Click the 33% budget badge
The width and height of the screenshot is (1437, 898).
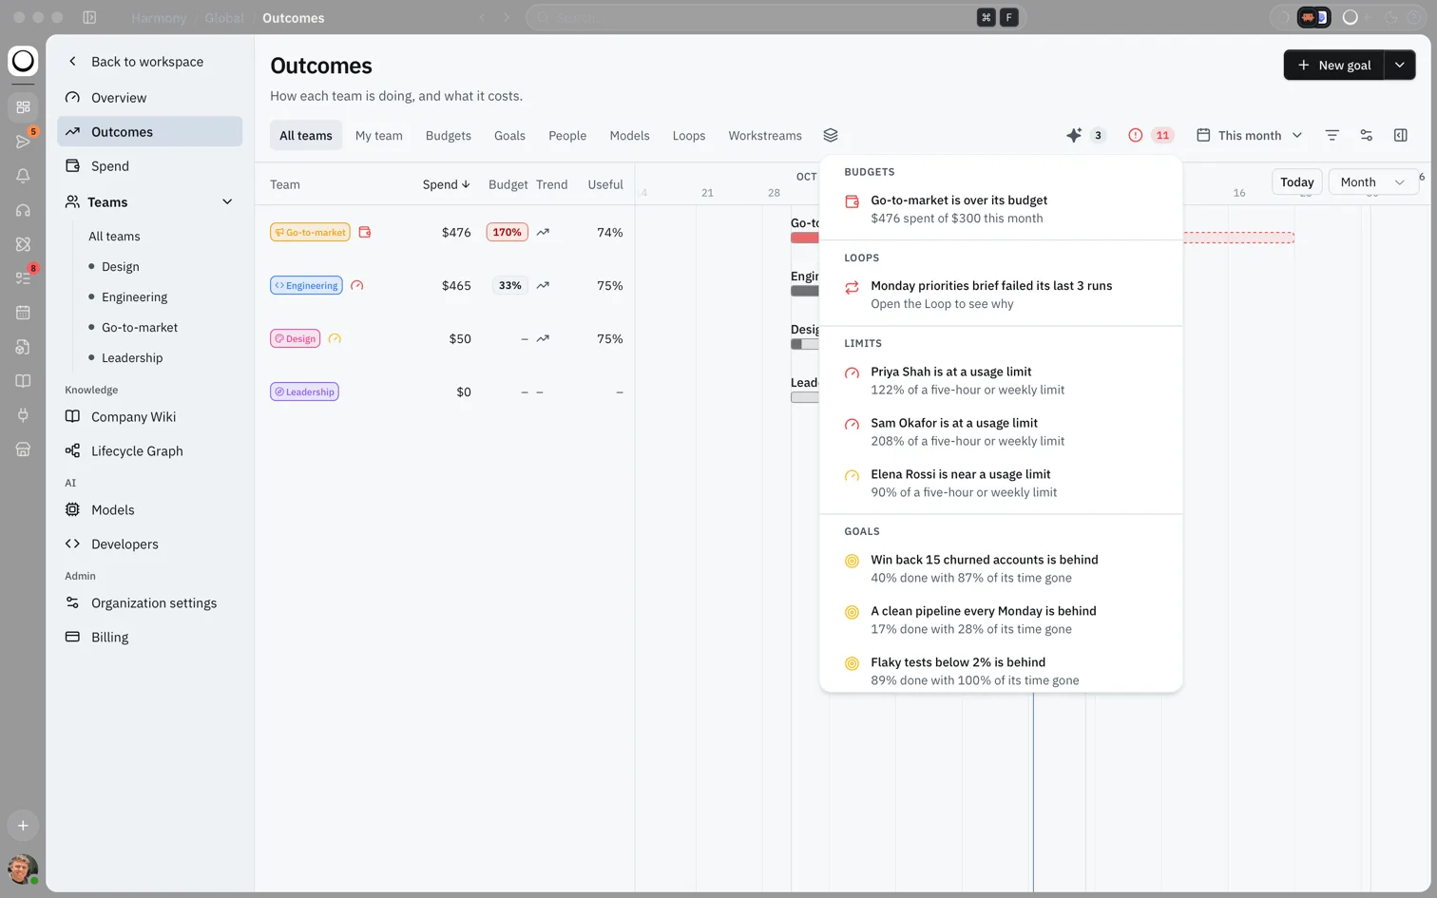pyautogui.click(x=509, y=285)
